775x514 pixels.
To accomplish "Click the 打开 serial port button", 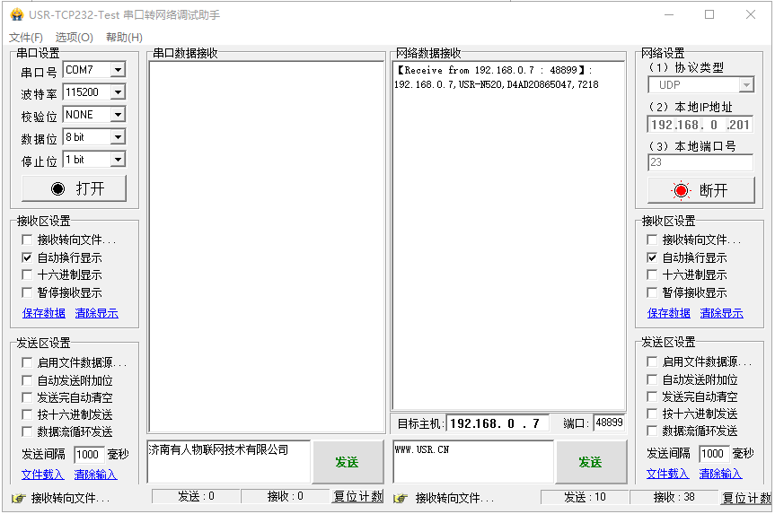I will tap(75, 188).
